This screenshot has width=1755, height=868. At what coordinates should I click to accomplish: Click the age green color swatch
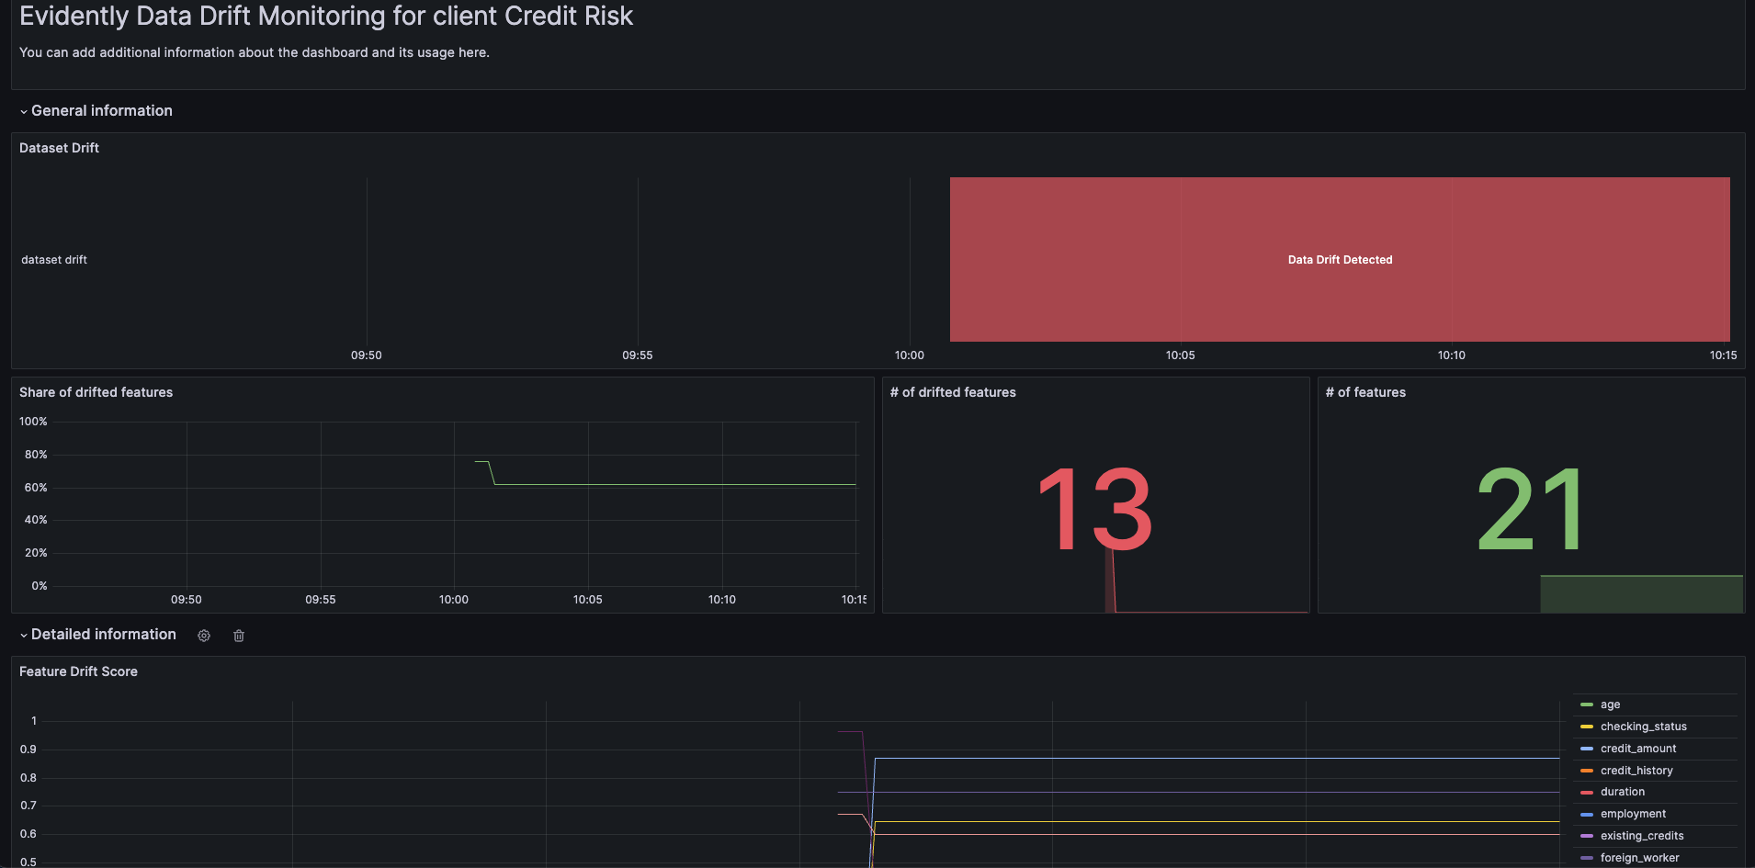[x=1587, y=705]
